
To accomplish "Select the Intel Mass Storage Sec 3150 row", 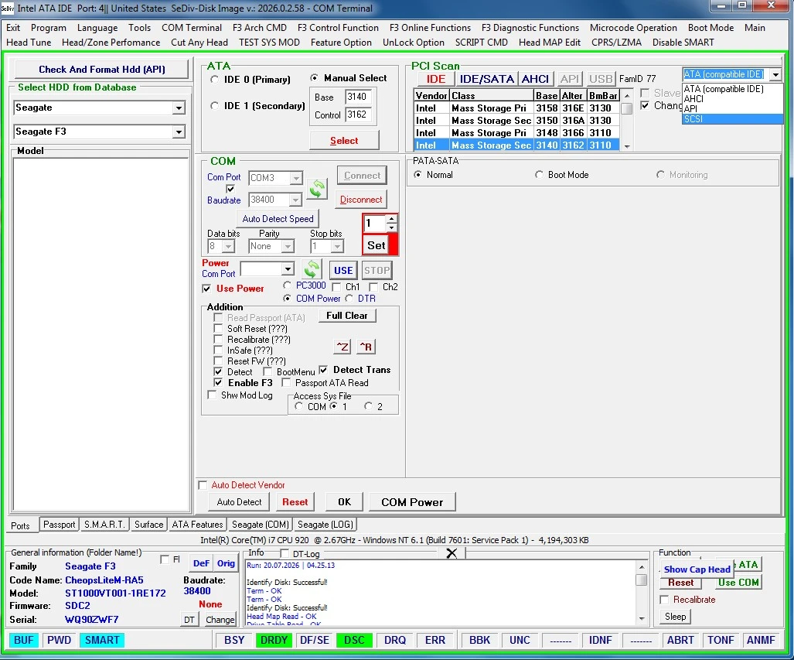I will (x=516, y=121).
